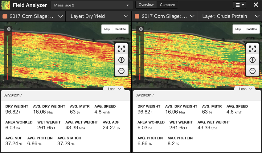Screen dimensions: 262x153
Task: Switch right map to Map view
Action: click(238, 29)
